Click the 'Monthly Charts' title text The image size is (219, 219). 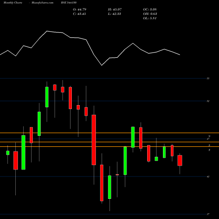(13, 3)
